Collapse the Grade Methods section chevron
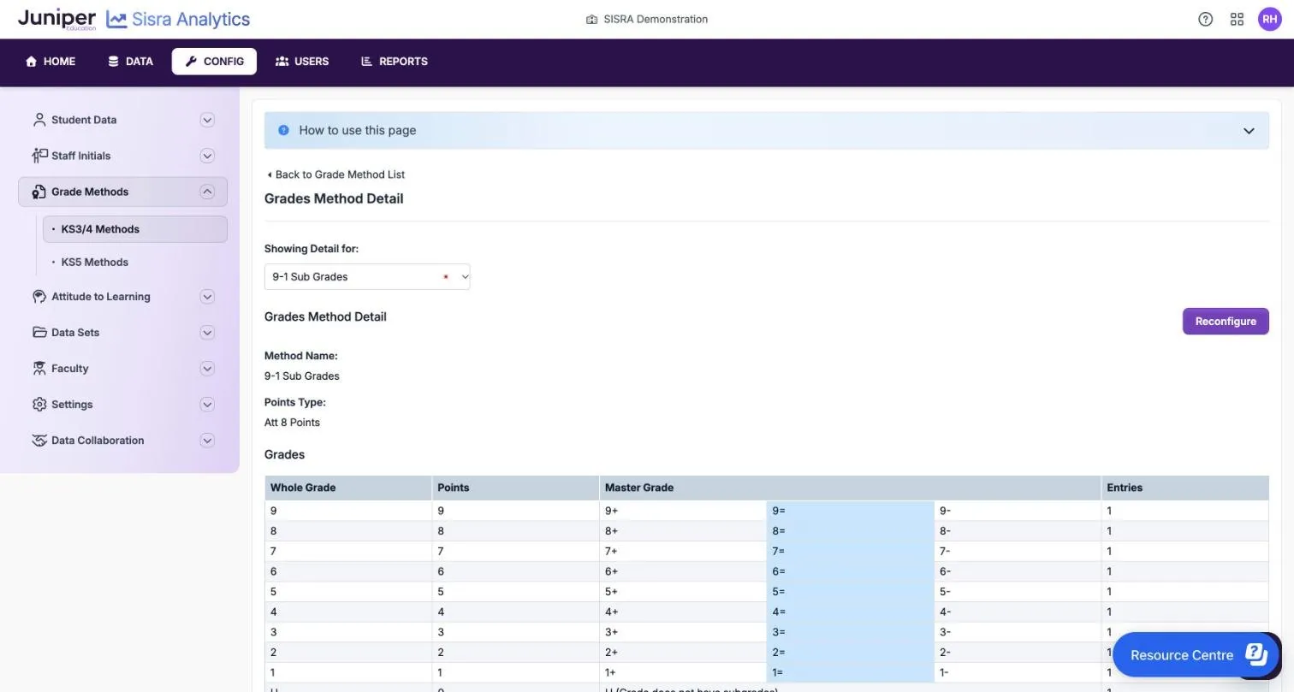Screen dimensions: 1294x692 click(x=207, y=192)
